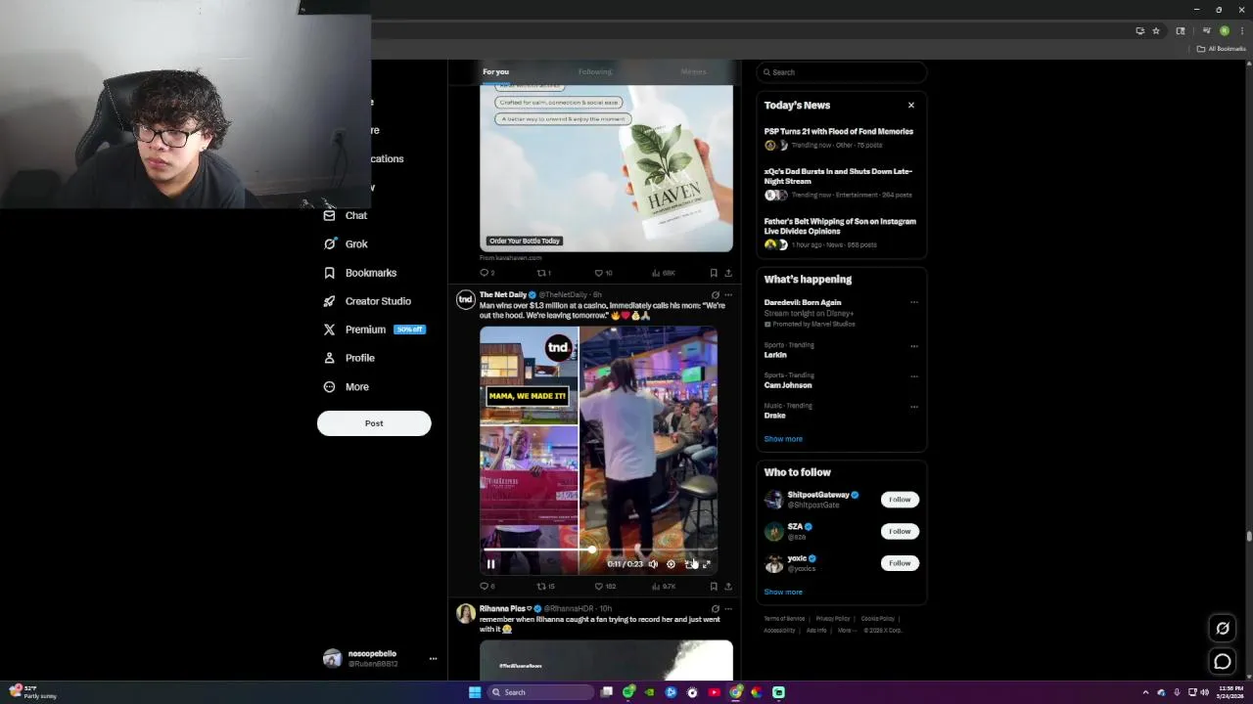The image size is (1253, 704).
Task: Follow SZA
Action: coord(900,531)
